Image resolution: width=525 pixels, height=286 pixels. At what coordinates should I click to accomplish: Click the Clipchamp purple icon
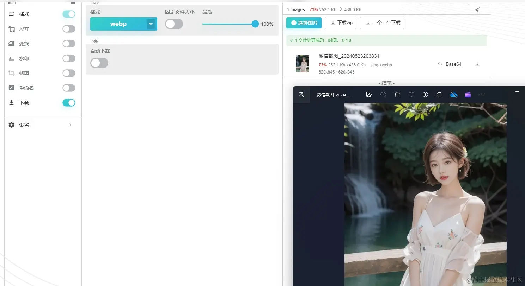468,95
